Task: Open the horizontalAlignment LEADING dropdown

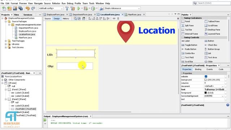Action: [x=222, y=96]
